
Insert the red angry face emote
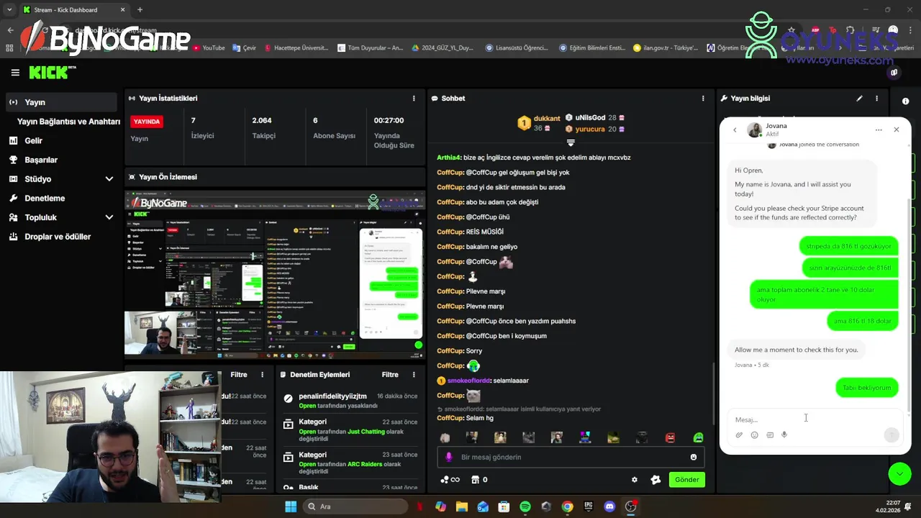point(670,437)
